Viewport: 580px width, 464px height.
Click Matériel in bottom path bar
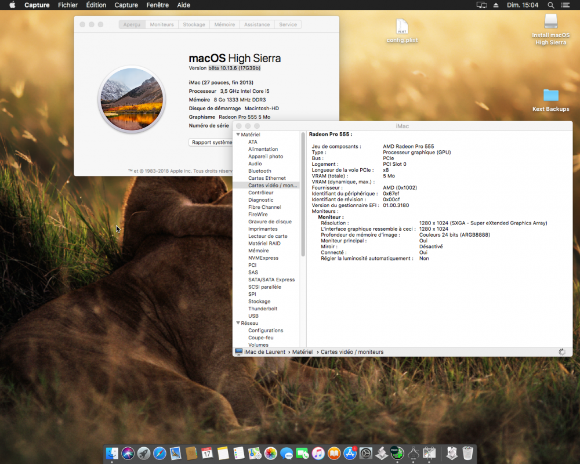point(302,352)
